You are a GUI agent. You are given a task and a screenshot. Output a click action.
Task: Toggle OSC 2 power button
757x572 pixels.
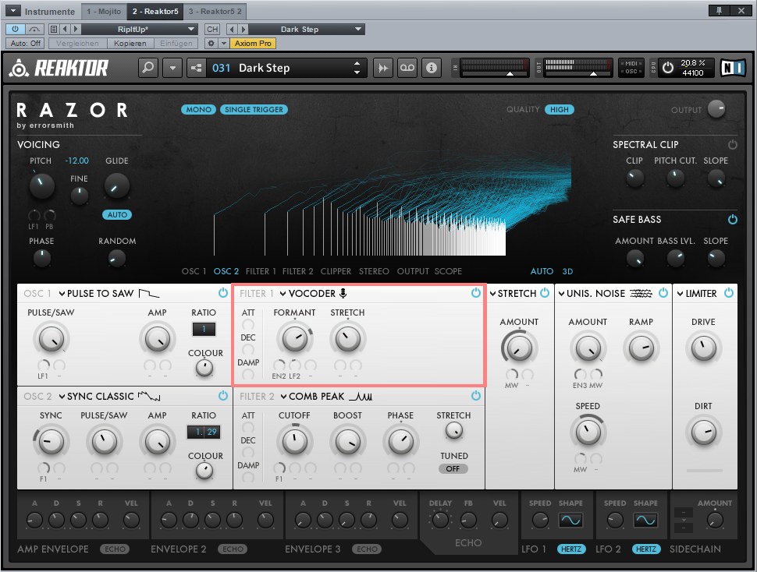point(223,396)
